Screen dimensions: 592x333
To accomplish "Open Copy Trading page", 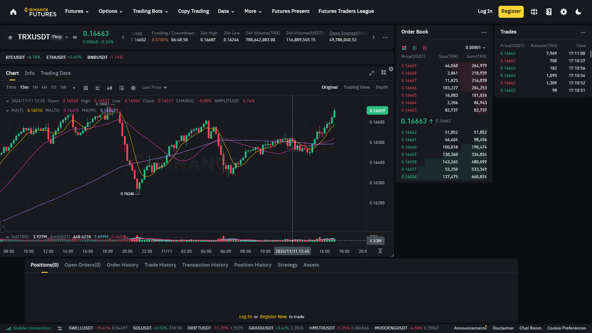I will click(193, 11).
